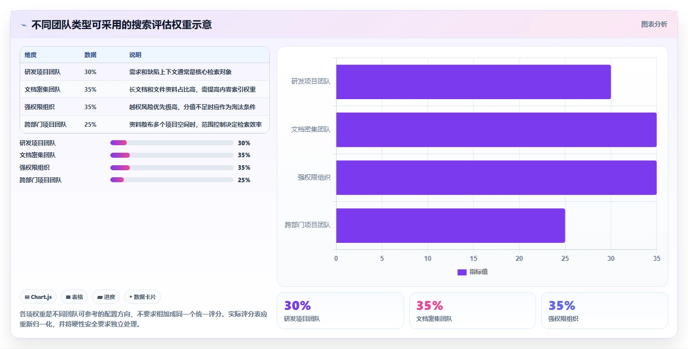
Task: Click the 维度 column header
Action: click(x=31, y=55)
